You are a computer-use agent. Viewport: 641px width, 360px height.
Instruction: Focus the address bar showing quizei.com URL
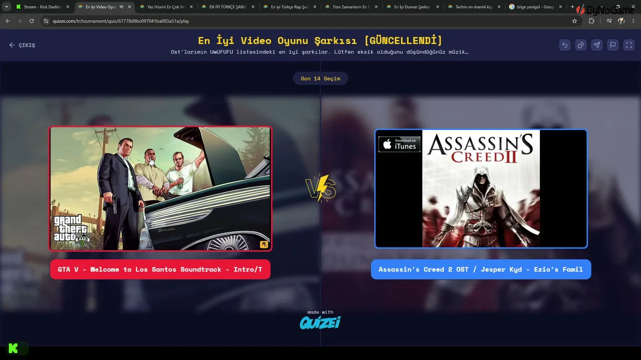(309, 21)
